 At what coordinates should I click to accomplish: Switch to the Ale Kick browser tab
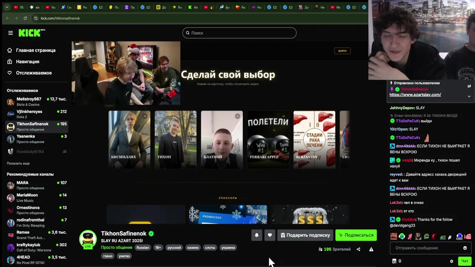click(193, 7)
